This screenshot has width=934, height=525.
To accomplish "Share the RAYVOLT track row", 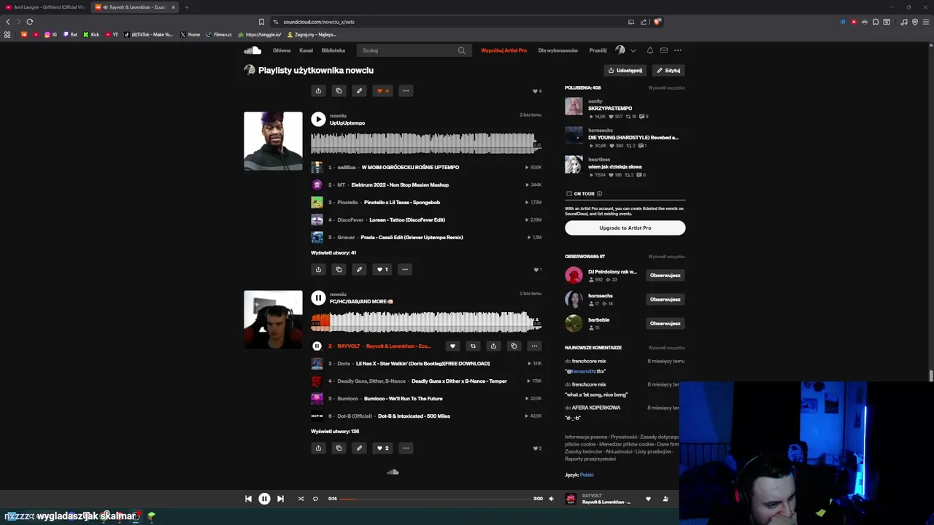I will pos(493,346).
